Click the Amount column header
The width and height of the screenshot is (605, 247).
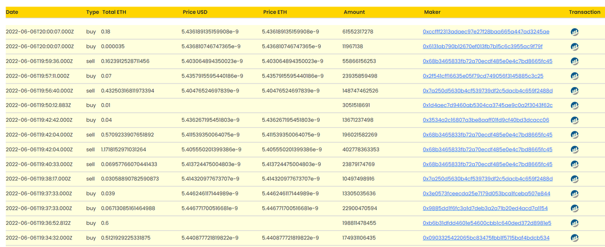pyautogui.click(x=354, y=12)
